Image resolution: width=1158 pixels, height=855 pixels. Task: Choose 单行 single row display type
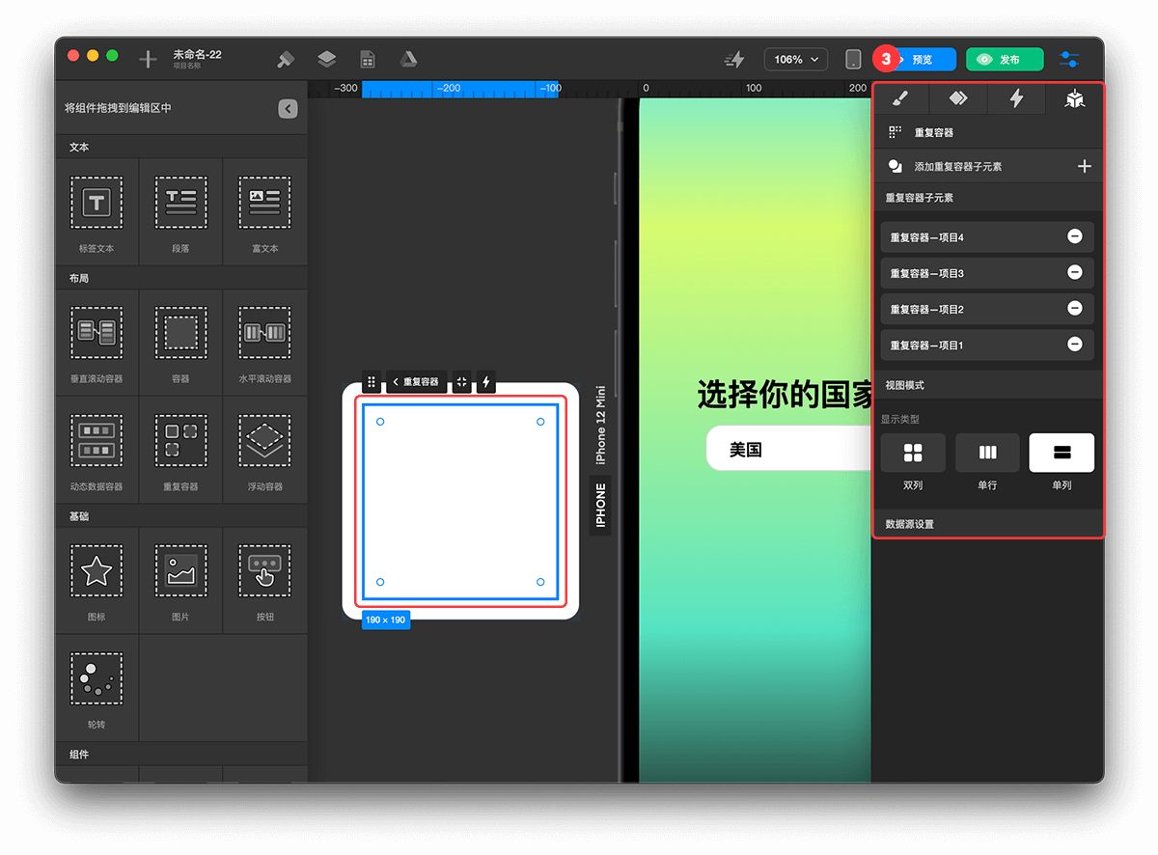pyautogui.click(x=987, y=453)
